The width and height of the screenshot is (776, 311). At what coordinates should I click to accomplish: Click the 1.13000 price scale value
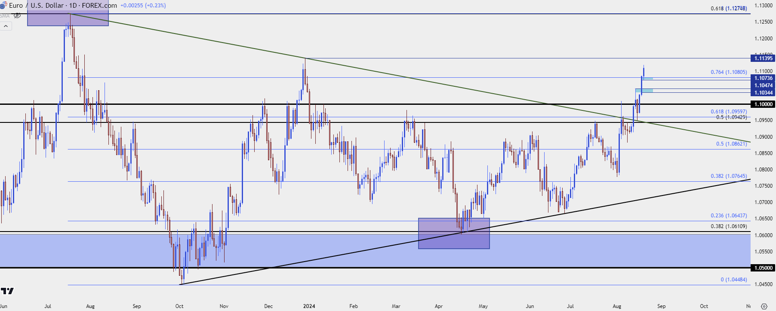764,6
